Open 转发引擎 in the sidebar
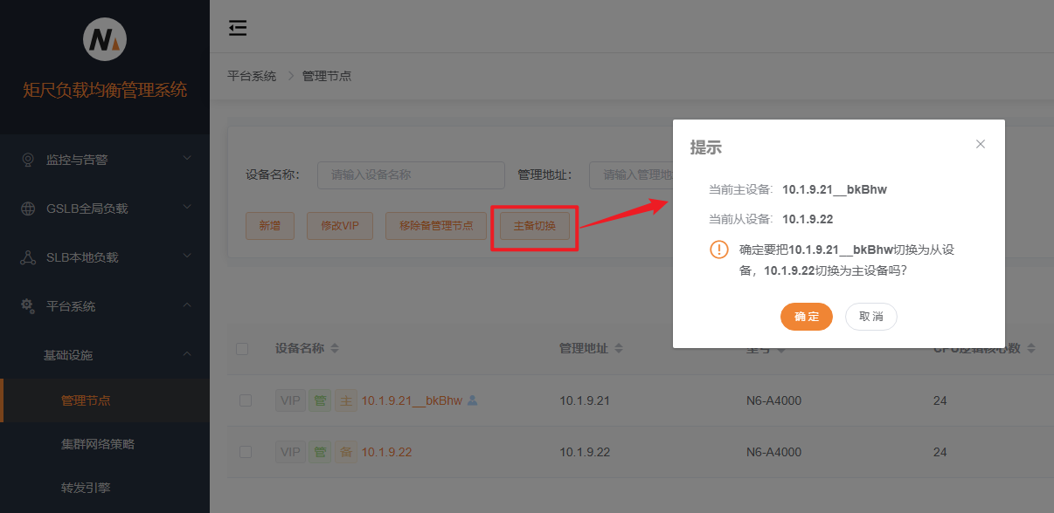1054x513 pixels. coord(86,488)
